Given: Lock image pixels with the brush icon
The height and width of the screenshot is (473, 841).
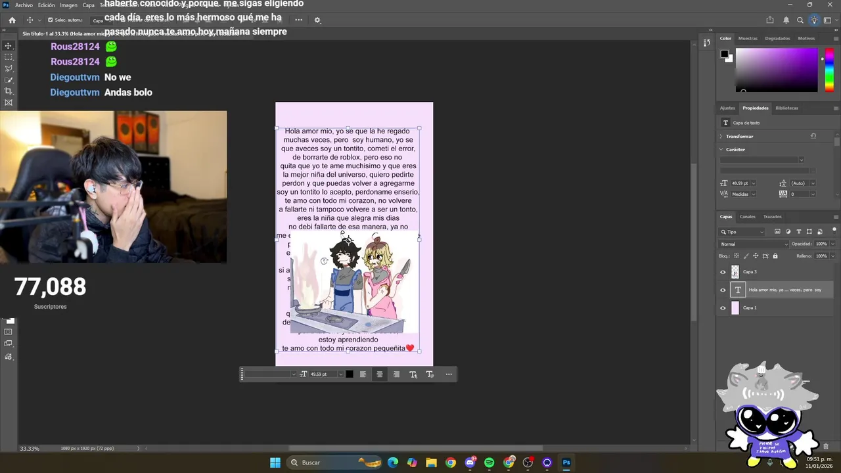Looking at the screenshot, I should pos(746,256).
